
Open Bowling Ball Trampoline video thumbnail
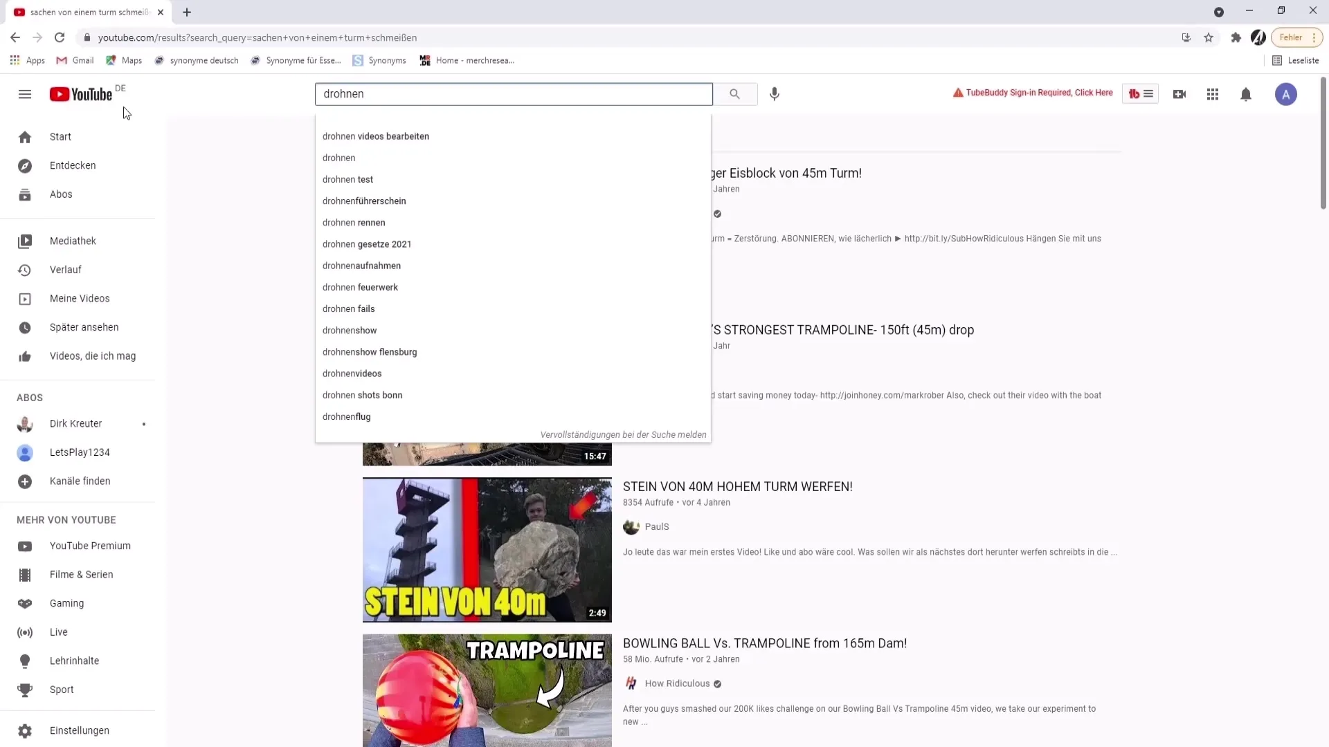(487, 690)
